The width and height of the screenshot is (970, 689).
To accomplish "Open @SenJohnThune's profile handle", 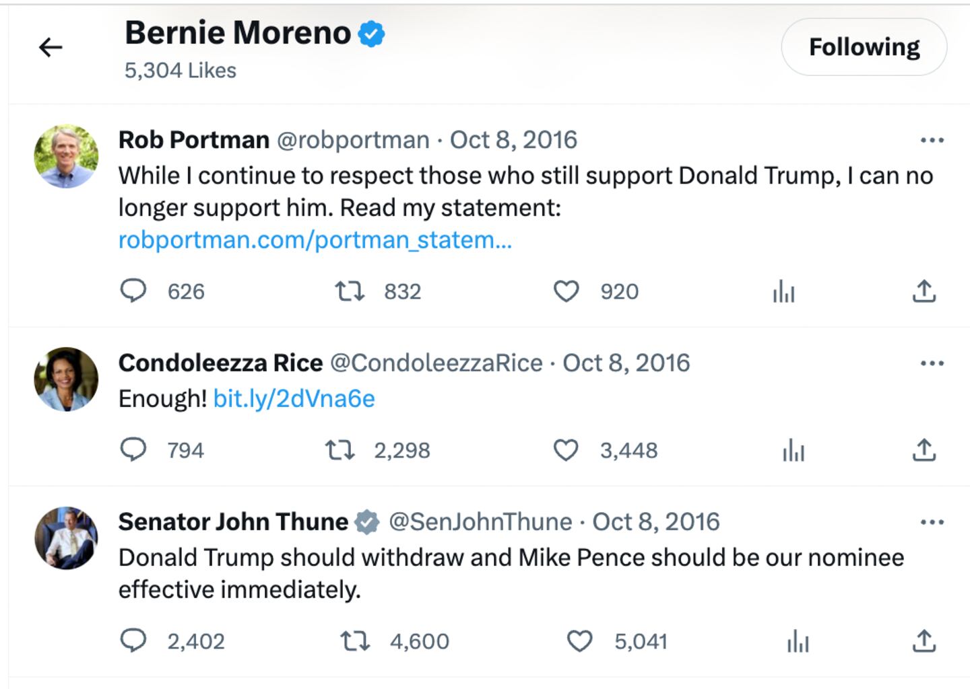I will tap(480, 521).
